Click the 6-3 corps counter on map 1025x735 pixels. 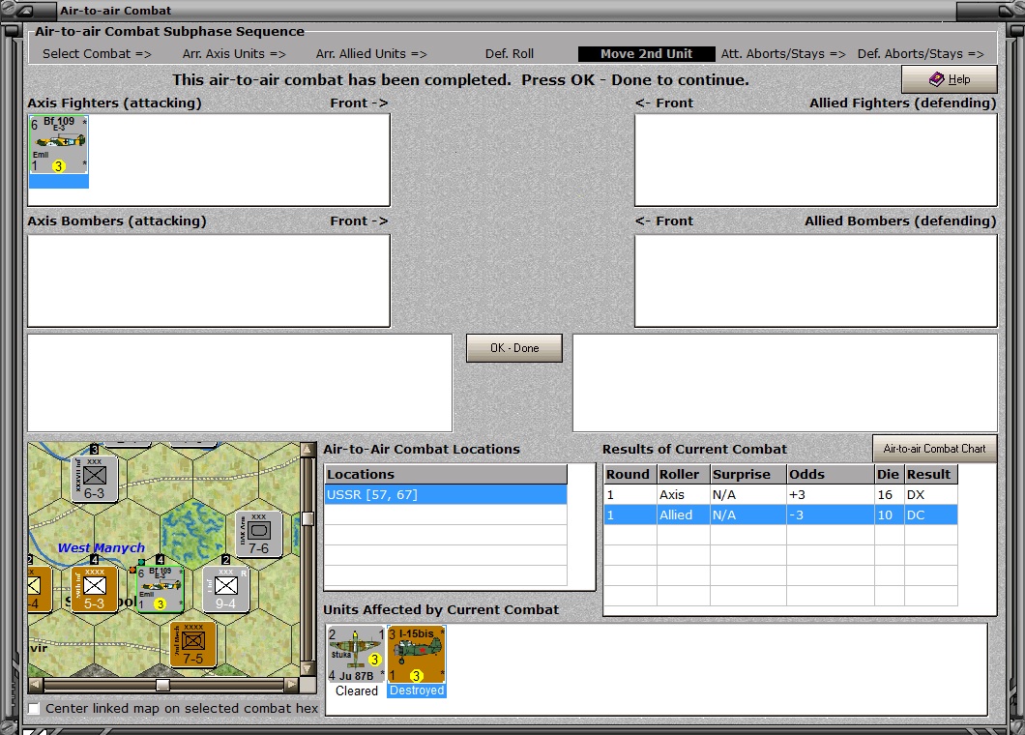(x=95, y=480)
